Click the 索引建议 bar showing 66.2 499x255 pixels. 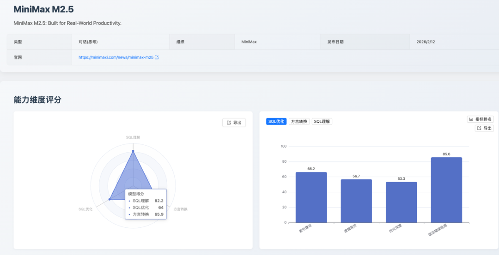tap(311, 197)
